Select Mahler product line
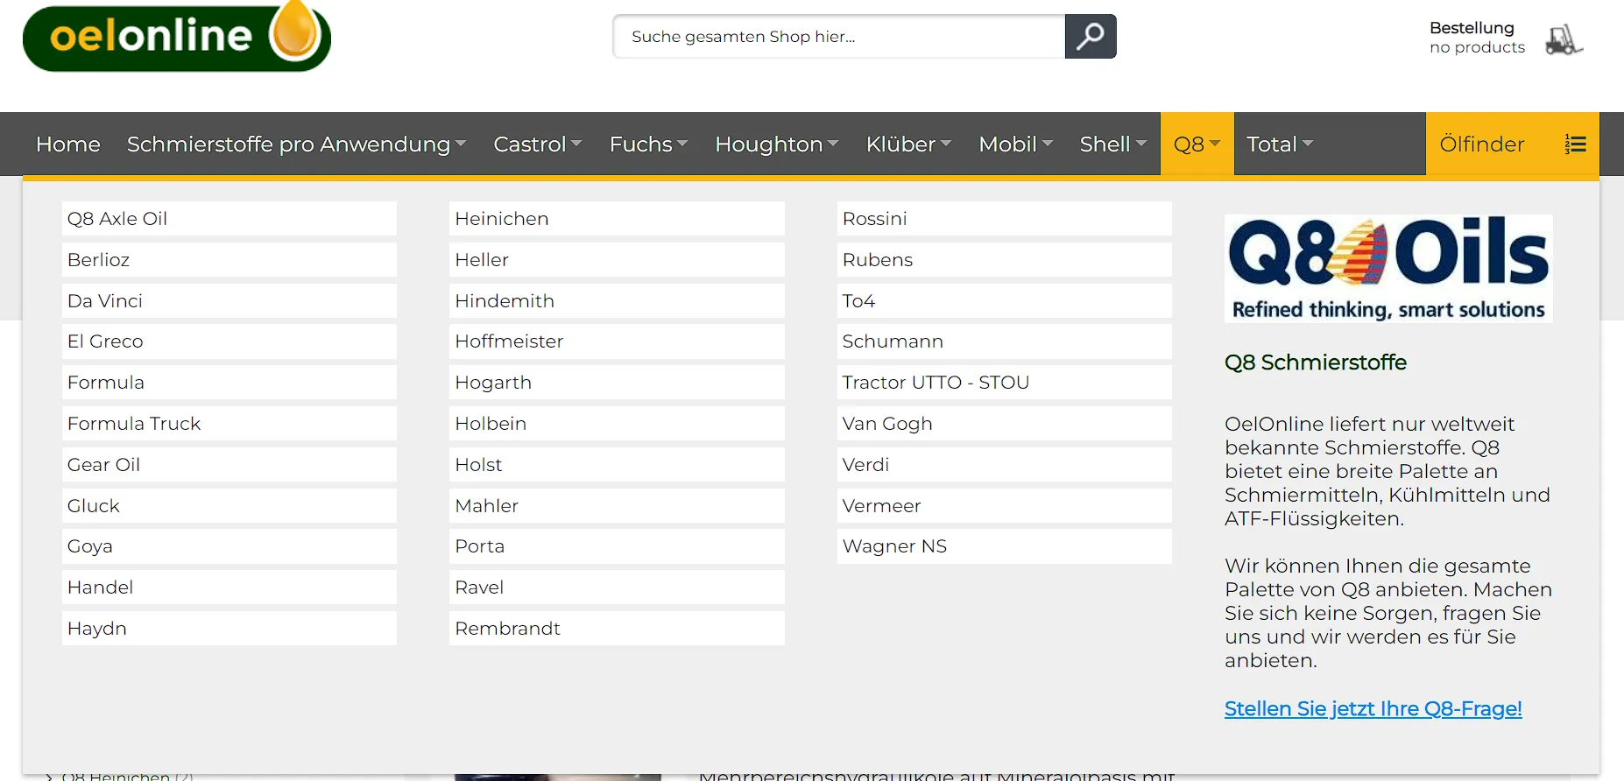This screenshot has width=1624, height=781. [617, 506]
